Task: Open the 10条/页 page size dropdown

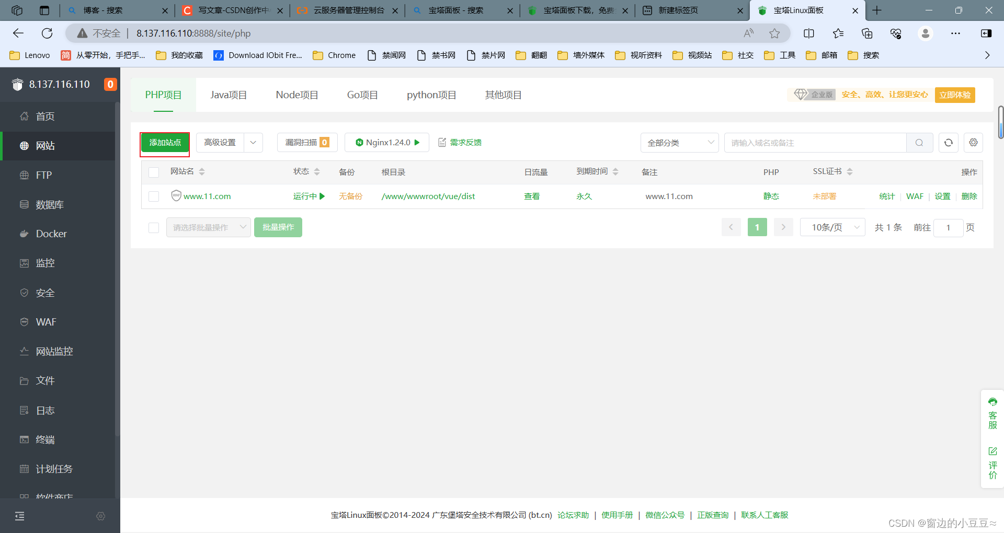Action: coord(832,227)
